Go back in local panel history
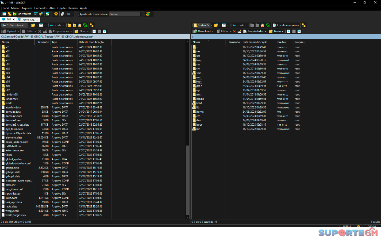This screenshot has height=238, width=381. [51, 25]
